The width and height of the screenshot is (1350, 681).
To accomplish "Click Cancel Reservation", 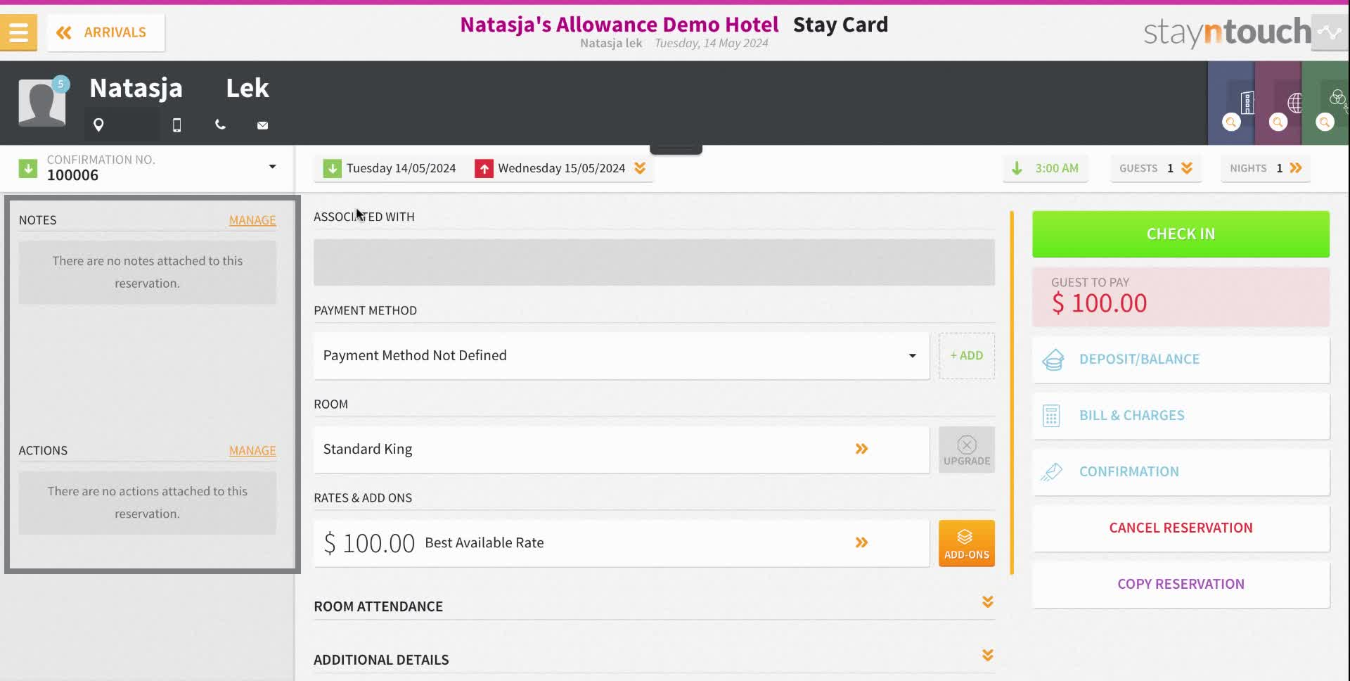I will click(1181, 528).
